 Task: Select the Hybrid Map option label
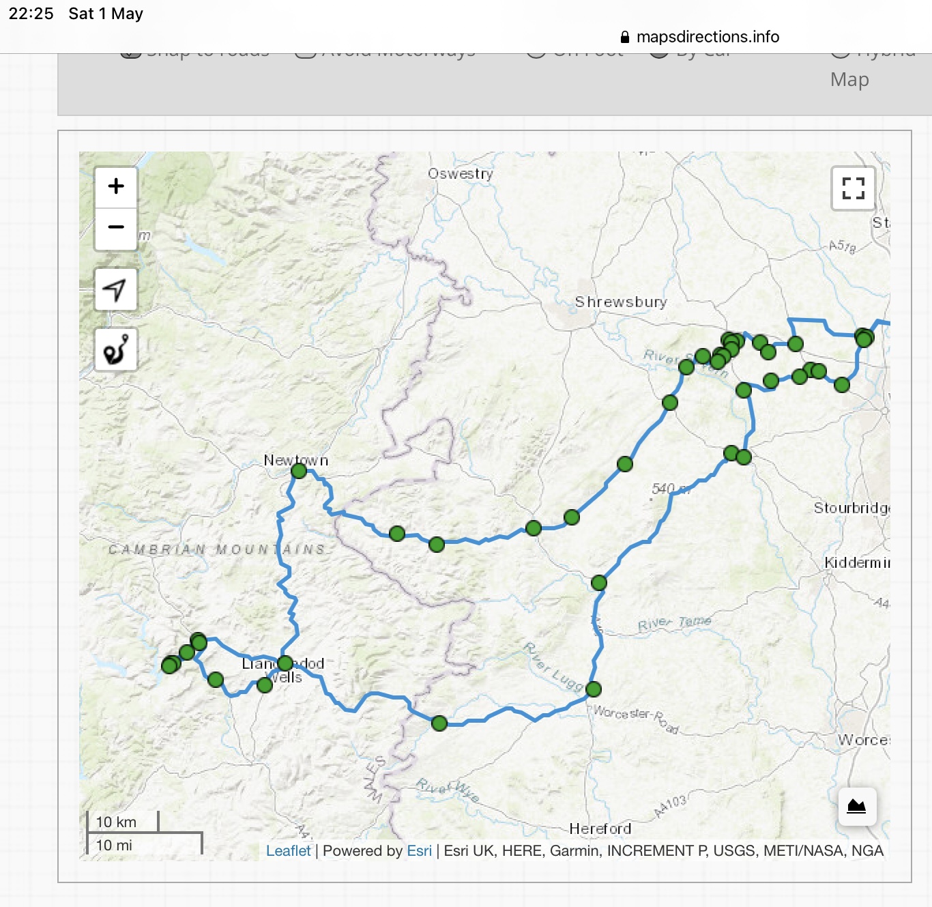[x=849, y=79]
